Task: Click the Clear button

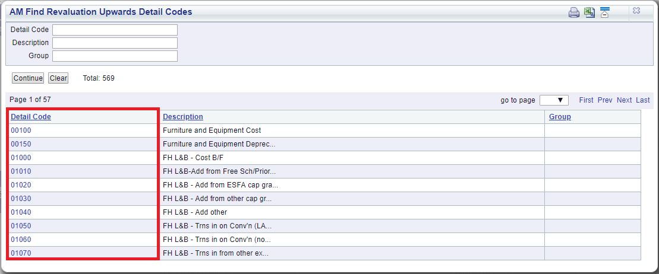Action: pos(58,78)
